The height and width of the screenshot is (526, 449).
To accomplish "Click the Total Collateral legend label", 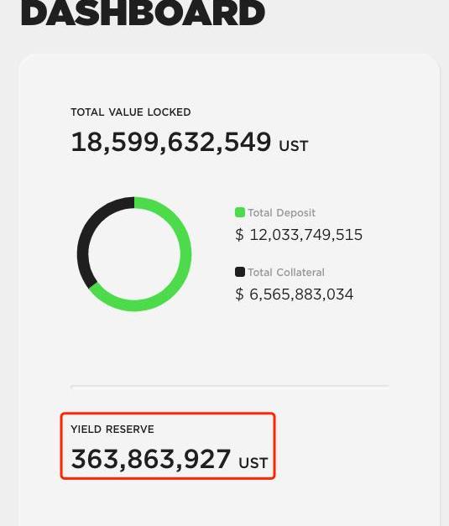I will point(286,273).
